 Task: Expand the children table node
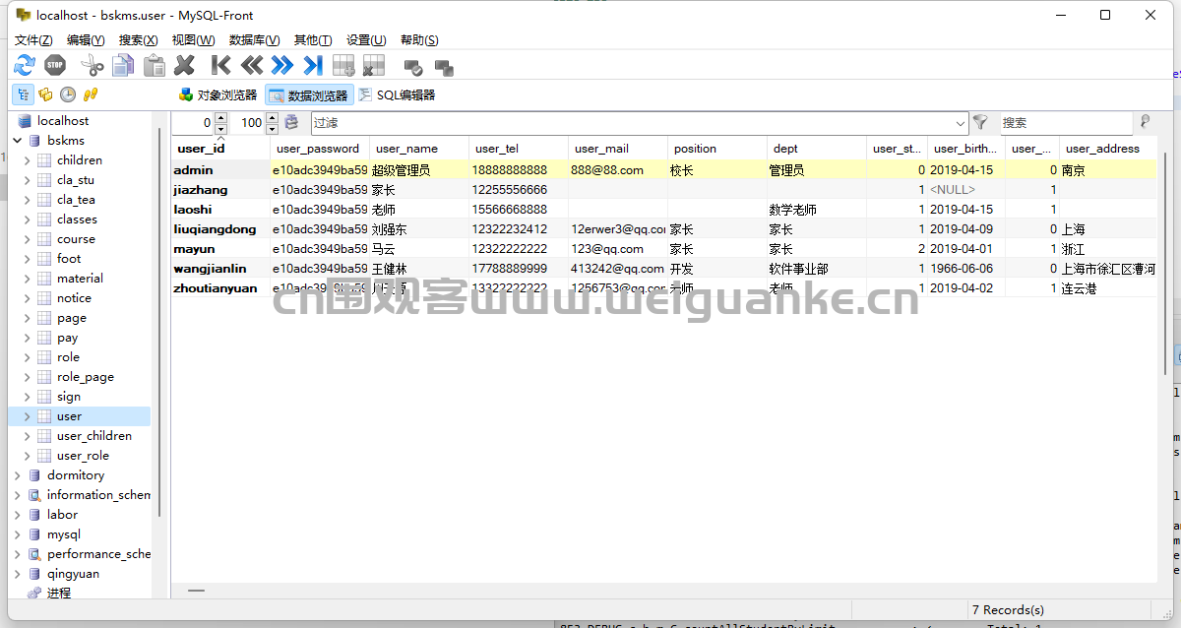27,160
